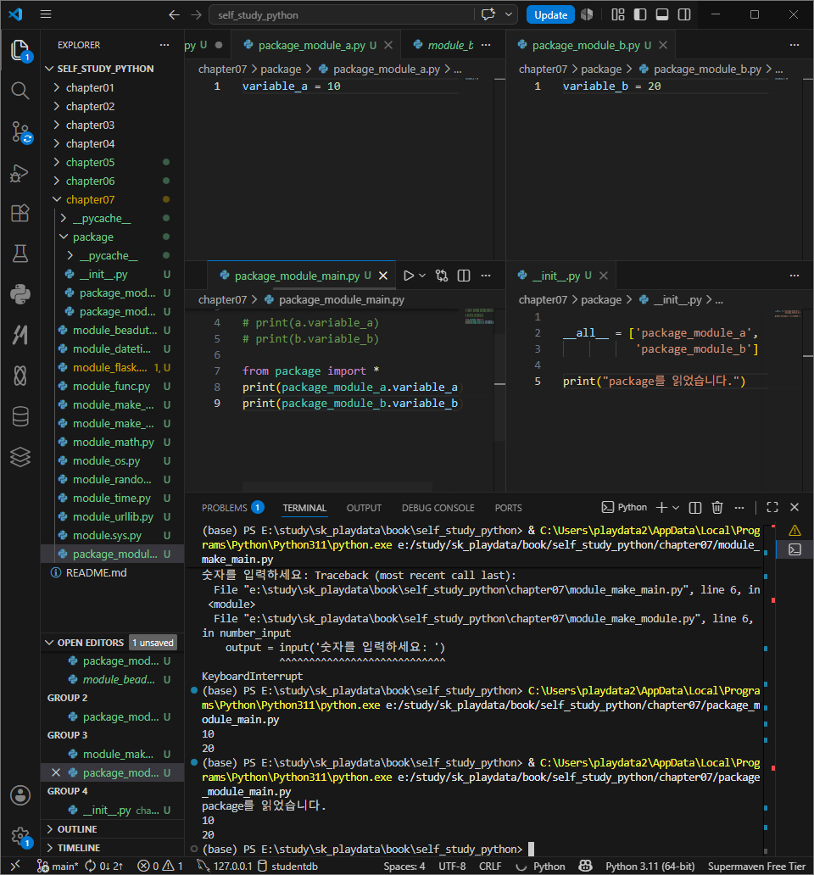Click the self_study_python command center search
Screen dimensions: 814x875
(x=343, y=15)
